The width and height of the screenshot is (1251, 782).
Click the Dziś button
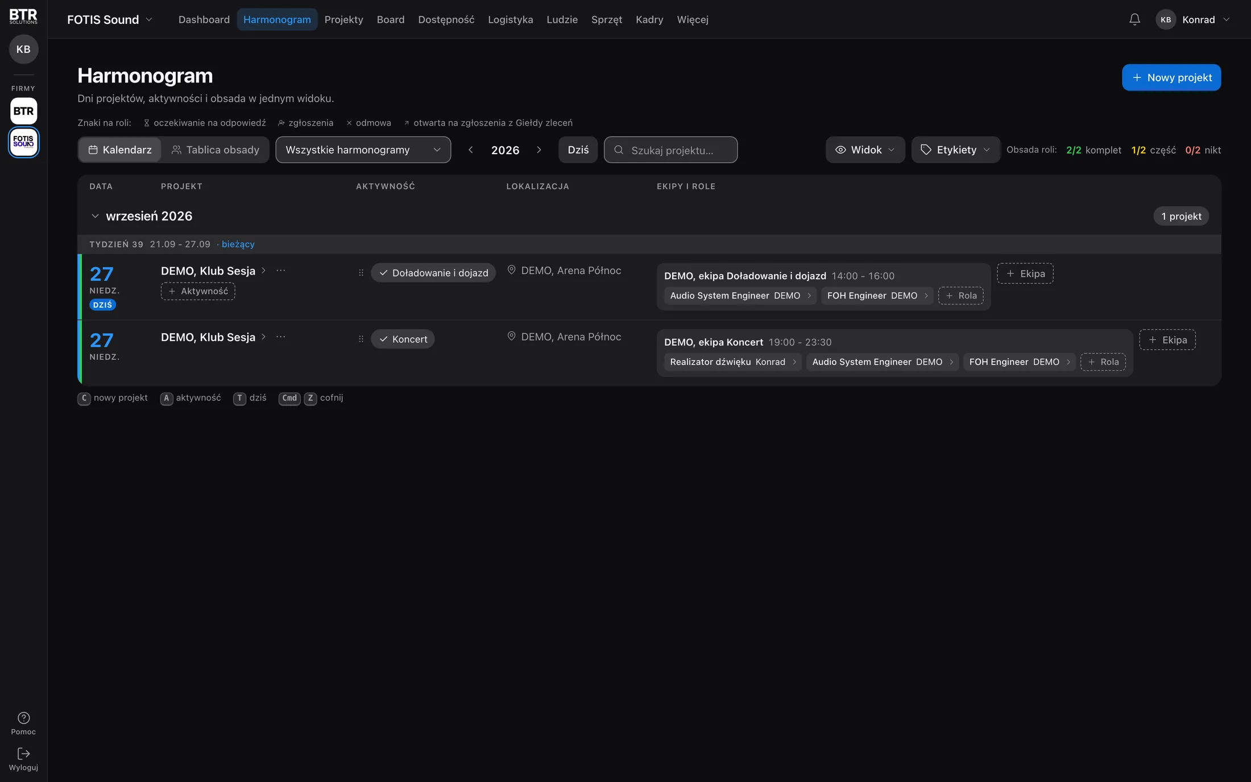578,150
